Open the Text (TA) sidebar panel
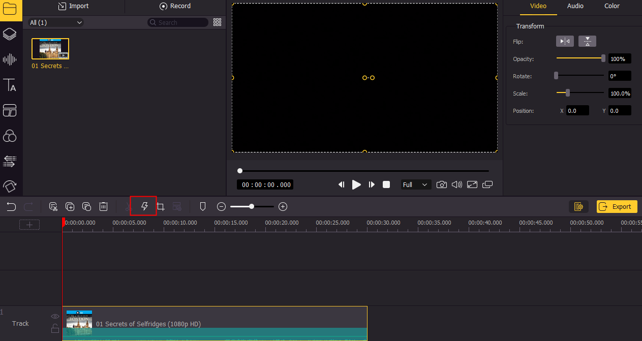This screenshot has height=341, width=642. [x=10, y=85]
